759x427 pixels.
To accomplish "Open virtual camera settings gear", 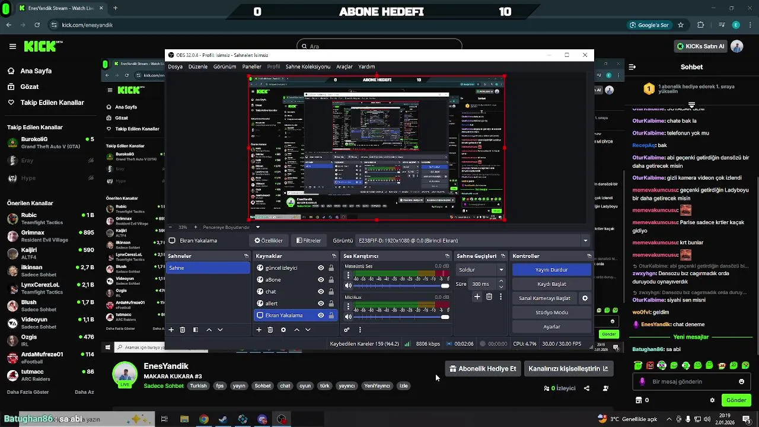I will point(585,298).
